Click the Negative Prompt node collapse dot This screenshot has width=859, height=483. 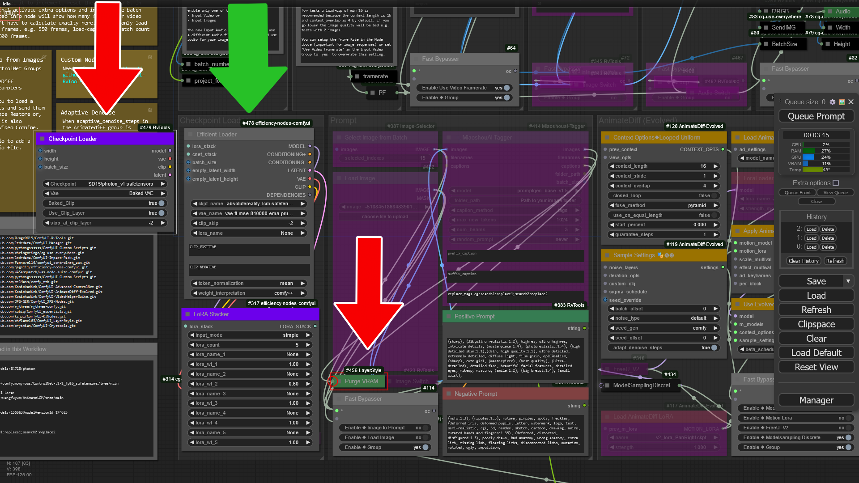(448, 394)
